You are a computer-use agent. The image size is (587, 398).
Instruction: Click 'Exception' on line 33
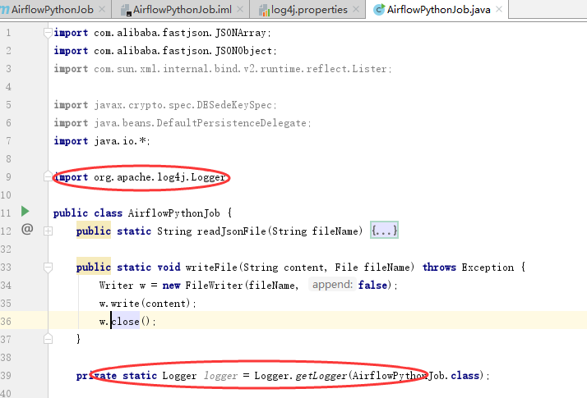click(x=488, y=268)
